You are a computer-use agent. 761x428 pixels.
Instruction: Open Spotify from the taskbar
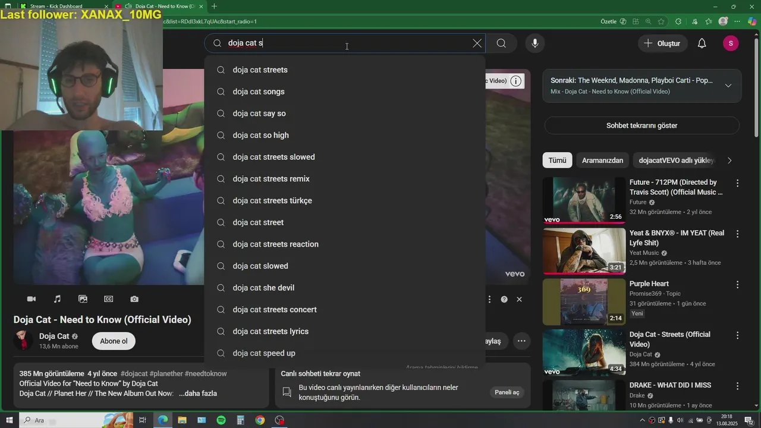(221, 420)
